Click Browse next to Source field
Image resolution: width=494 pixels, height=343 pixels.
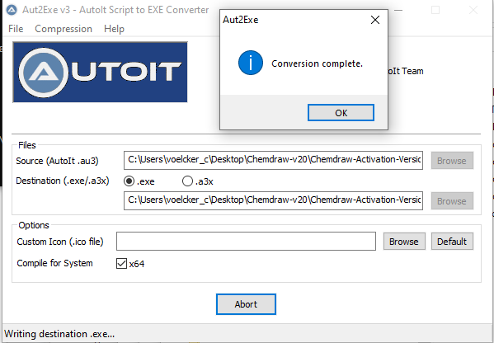click(452, 161)
